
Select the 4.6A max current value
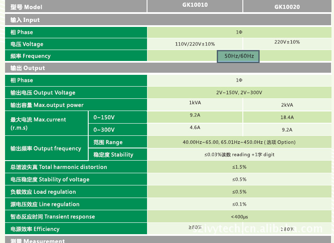pos(195,127)
